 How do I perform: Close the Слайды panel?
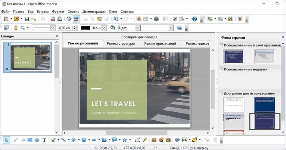click(57, 36)
